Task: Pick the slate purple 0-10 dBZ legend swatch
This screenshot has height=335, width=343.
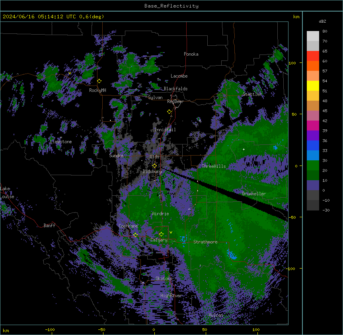Action: click(x=313, y=185)
